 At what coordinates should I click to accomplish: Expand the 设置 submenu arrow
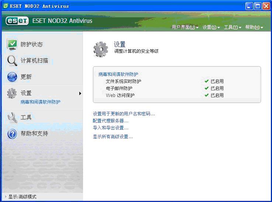[80, 94]
